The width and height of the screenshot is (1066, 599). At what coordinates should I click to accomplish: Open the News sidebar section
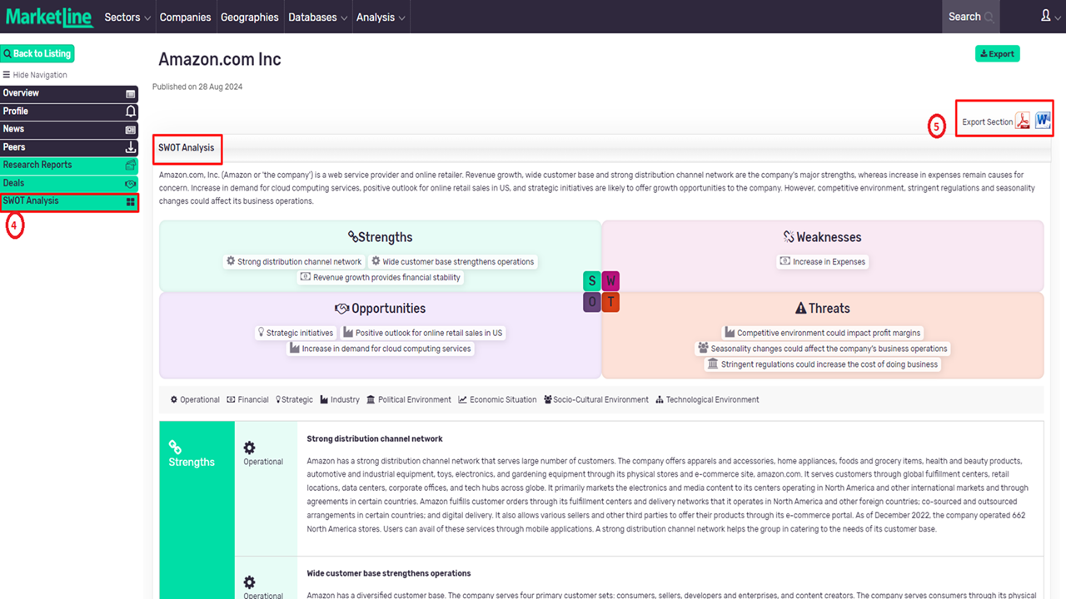pyautogui.click(x=69, y=129)
